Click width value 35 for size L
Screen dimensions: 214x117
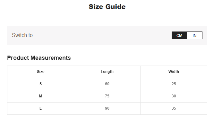click(x=174, y=108)
